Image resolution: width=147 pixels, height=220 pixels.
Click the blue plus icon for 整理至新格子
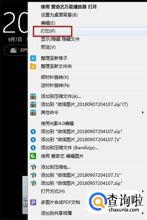(x=33, y=58)
